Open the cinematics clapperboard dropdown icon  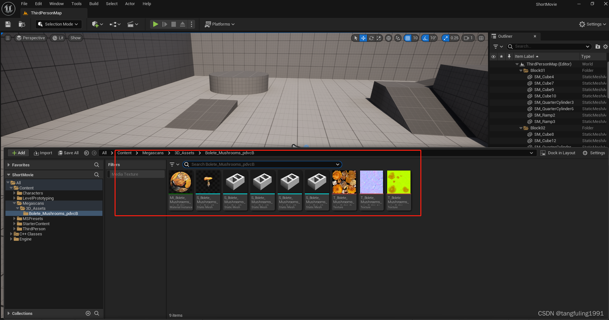(132, 24)
